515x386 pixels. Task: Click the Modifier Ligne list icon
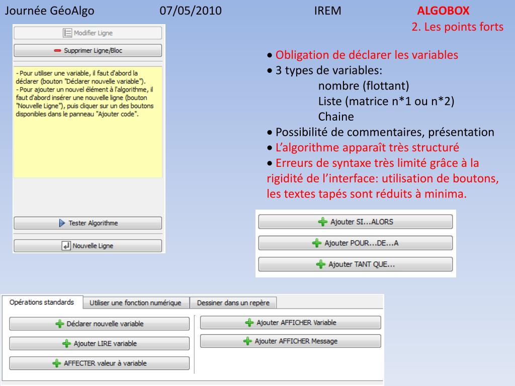[67, 33]
